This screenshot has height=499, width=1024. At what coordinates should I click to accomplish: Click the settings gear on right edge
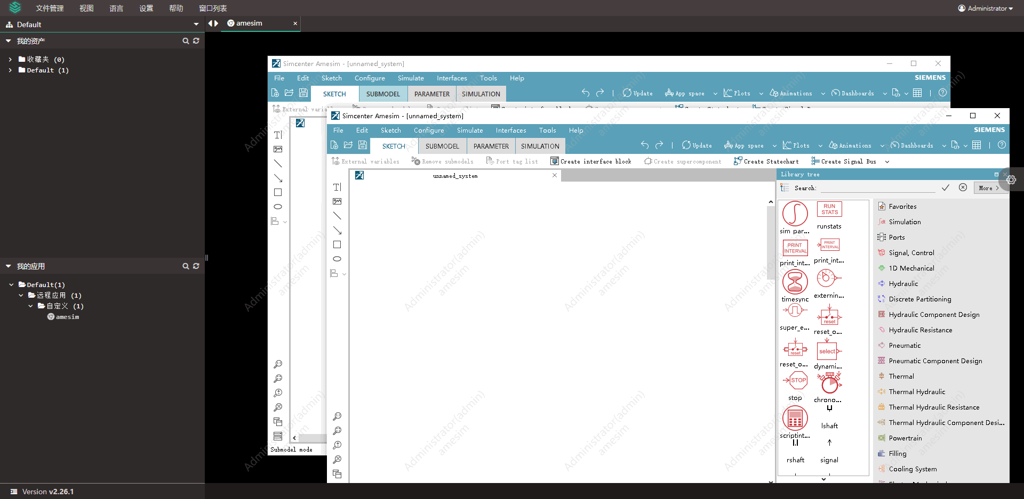coord(1011,180)
